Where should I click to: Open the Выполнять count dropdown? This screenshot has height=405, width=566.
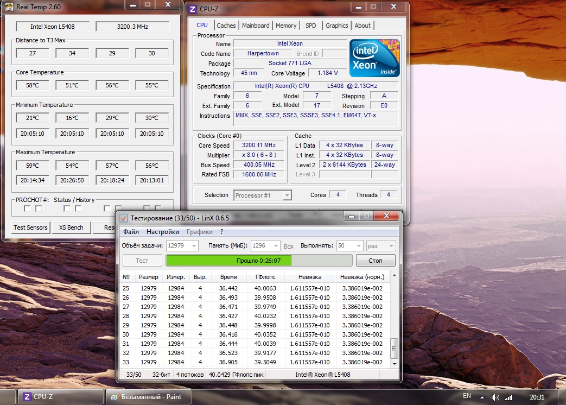(x=349, y=246)
